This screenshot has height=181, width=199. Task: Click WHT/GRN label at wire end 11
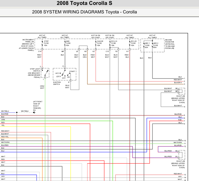178,142
